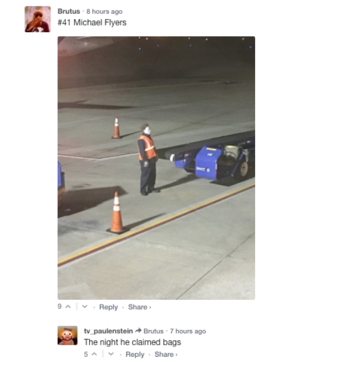356x365 pixels.
Task: Open the tv_paulenstein username link
Action: pyautogui.click(x=108, y=331)
